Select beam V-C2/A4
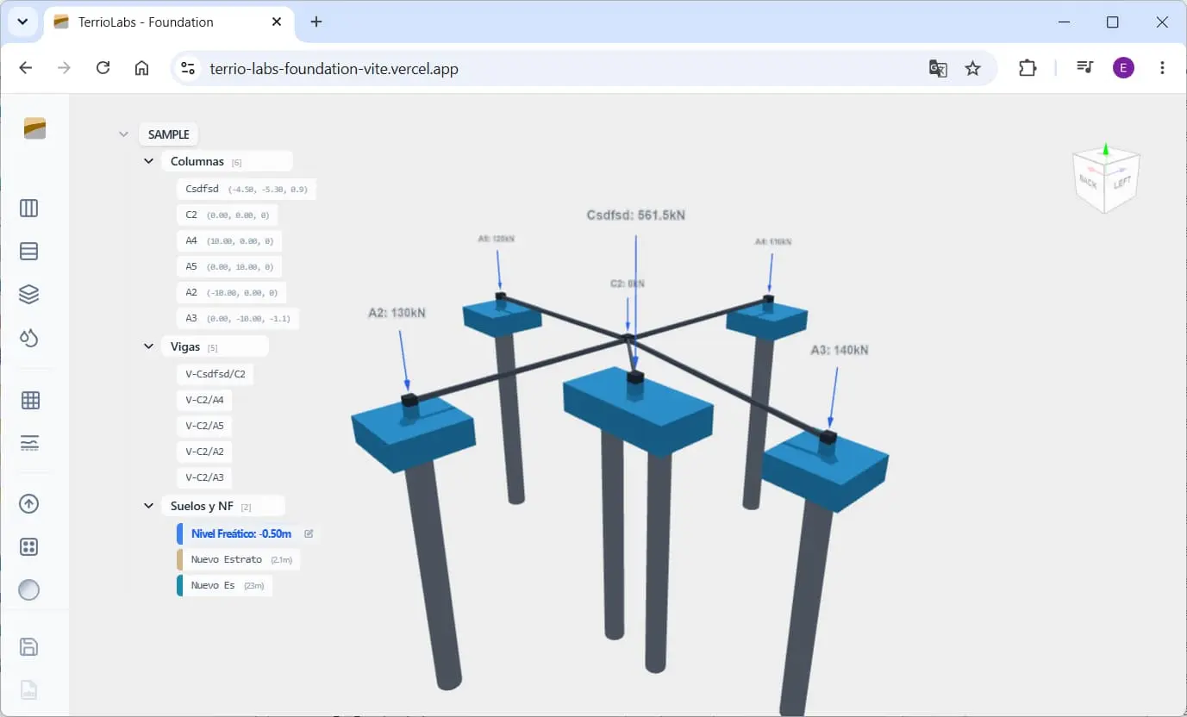The height and width of the screenshot is (717, 1187). tap(204, 400)
